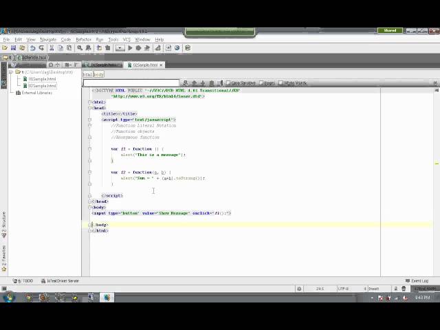Open the Run menu

tap(99, 40)
